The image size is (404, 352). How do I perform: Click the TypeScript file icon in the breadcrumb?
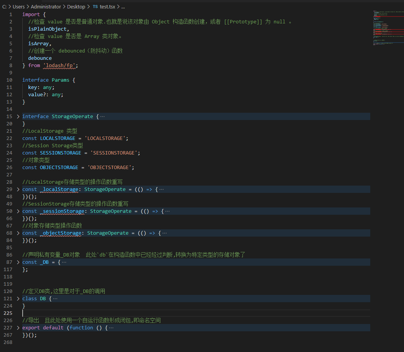[x=94, y=7]
